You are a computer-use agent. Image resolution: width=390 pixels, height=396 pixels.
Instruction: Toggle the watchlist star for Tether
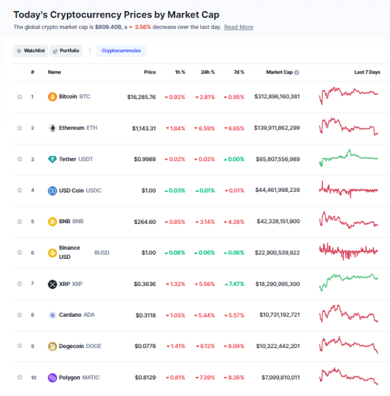coord(19,159)
